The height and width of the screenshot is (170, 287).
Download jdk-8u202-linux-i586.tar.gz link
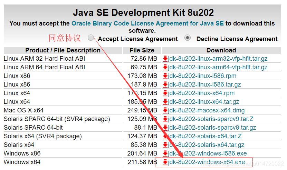coord(204,84)
